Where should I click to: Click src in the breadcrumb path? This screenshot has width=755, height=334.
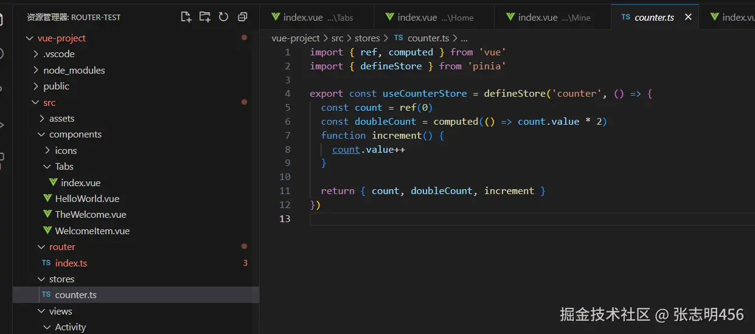click(338, 38)
